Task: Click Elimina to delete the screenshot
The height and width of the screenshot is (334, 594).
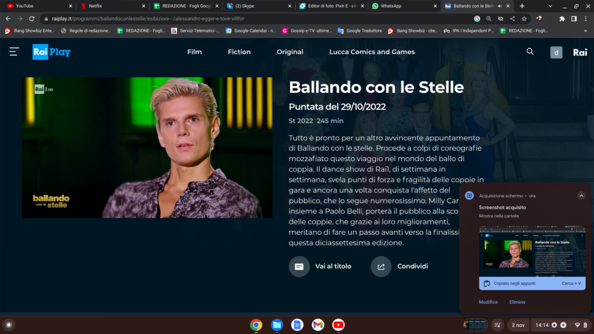Action: (x=517, y=302)
